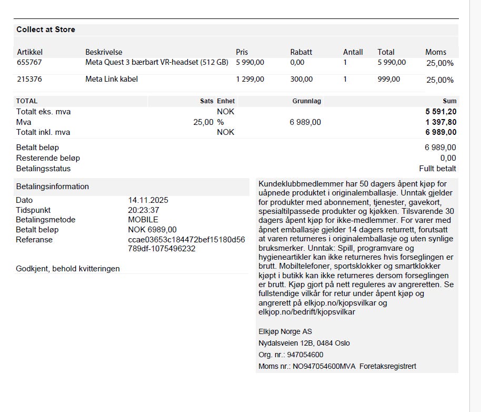This screenshot has height=412, width=481.
Task: Click the 'Rabatt' column header
Action: click(301, 52)
